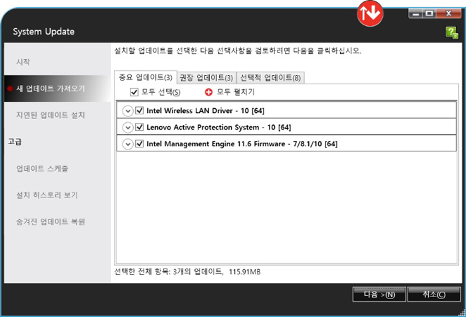Screen dimensions: 466x317
Task: Expand Intel Wireless LAN Driver details
Action: (128, 110)
